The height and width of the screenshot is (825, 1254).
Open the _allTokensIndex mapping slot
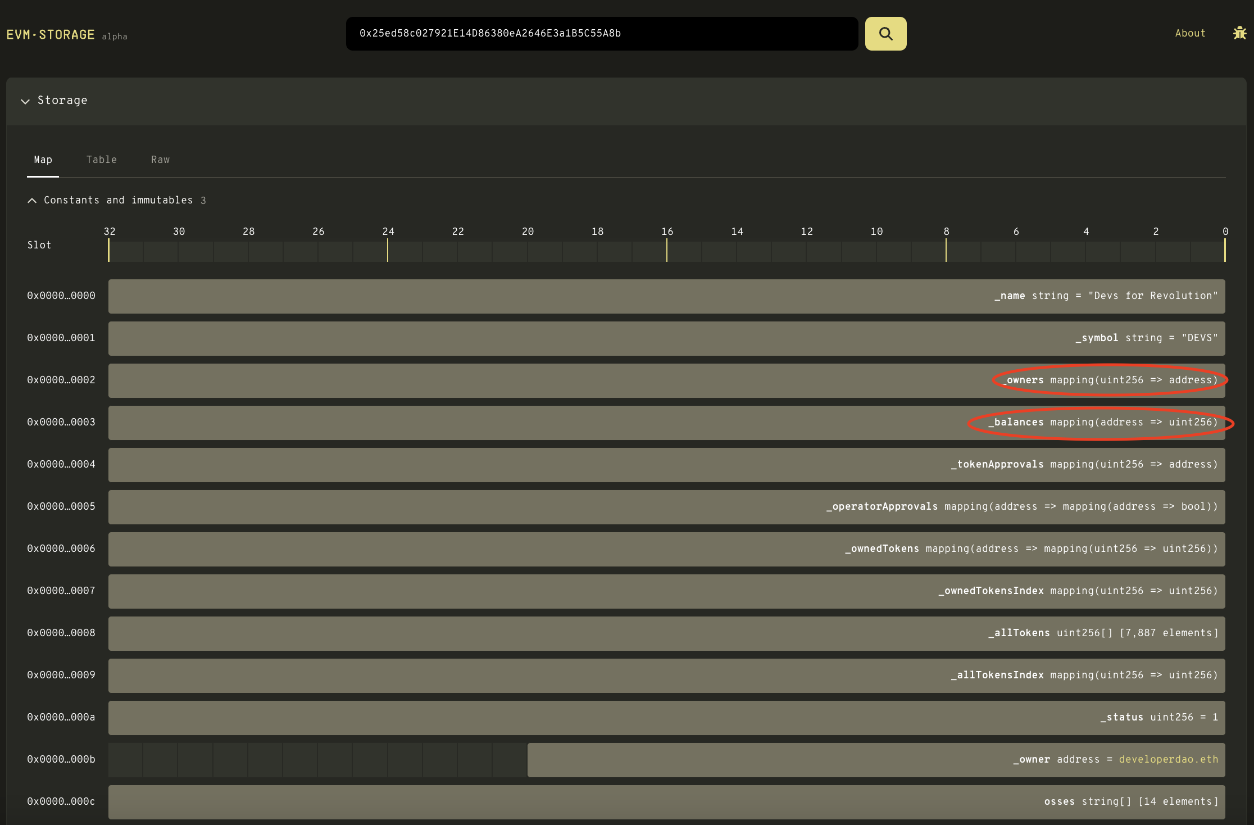[666, 676]
